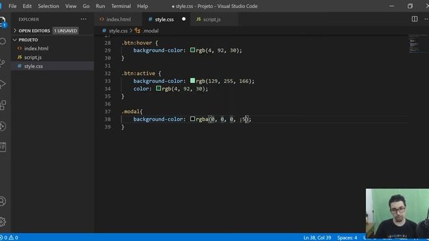Click .modal text in the breadcrumb
This screenshot has height=241, width=429.
pos(150,31)
